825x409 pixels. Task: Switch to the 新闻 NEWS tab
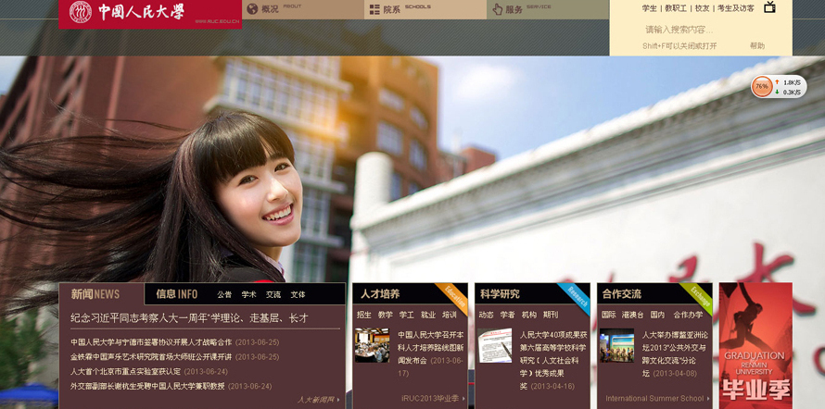[x=95, y=294]
